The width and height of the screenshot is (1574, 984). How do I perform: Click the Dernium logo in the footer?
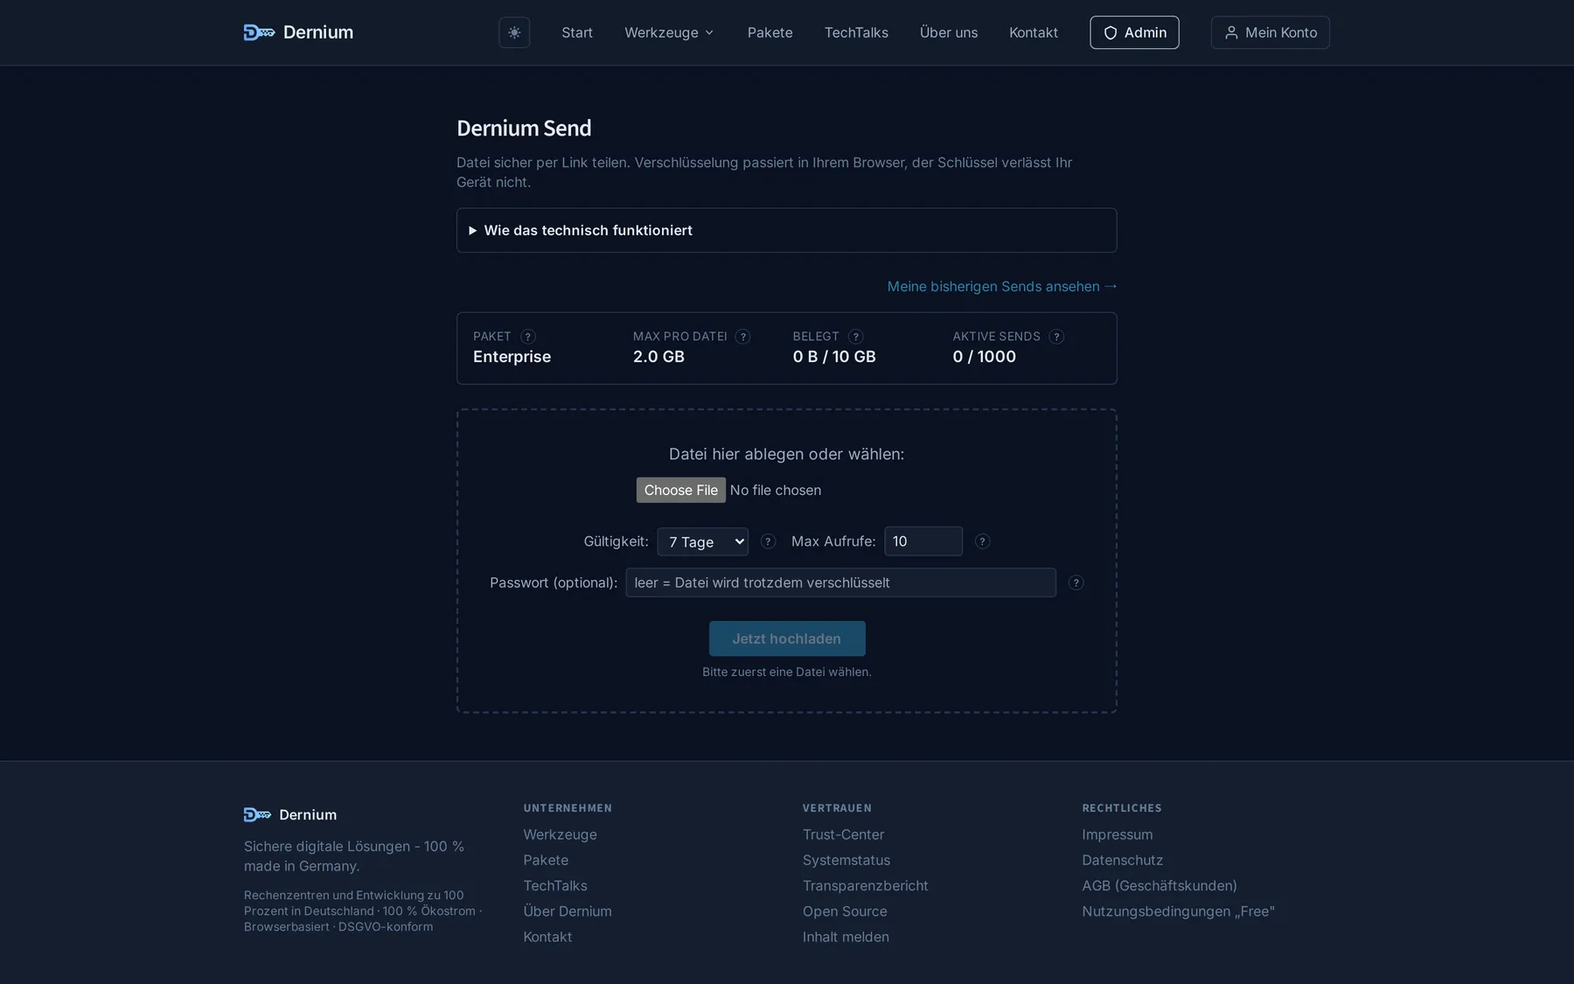coord(290,814)
